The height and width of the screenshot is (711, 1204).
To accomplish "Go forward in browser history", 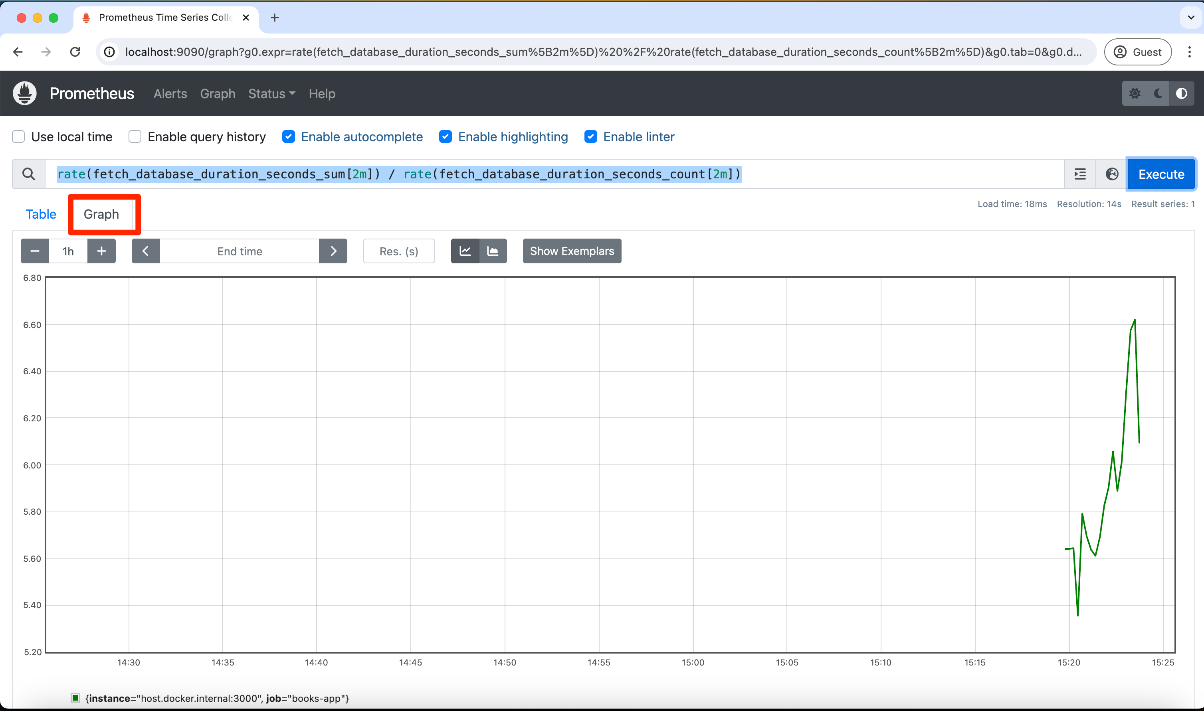I will coord(46,52).
